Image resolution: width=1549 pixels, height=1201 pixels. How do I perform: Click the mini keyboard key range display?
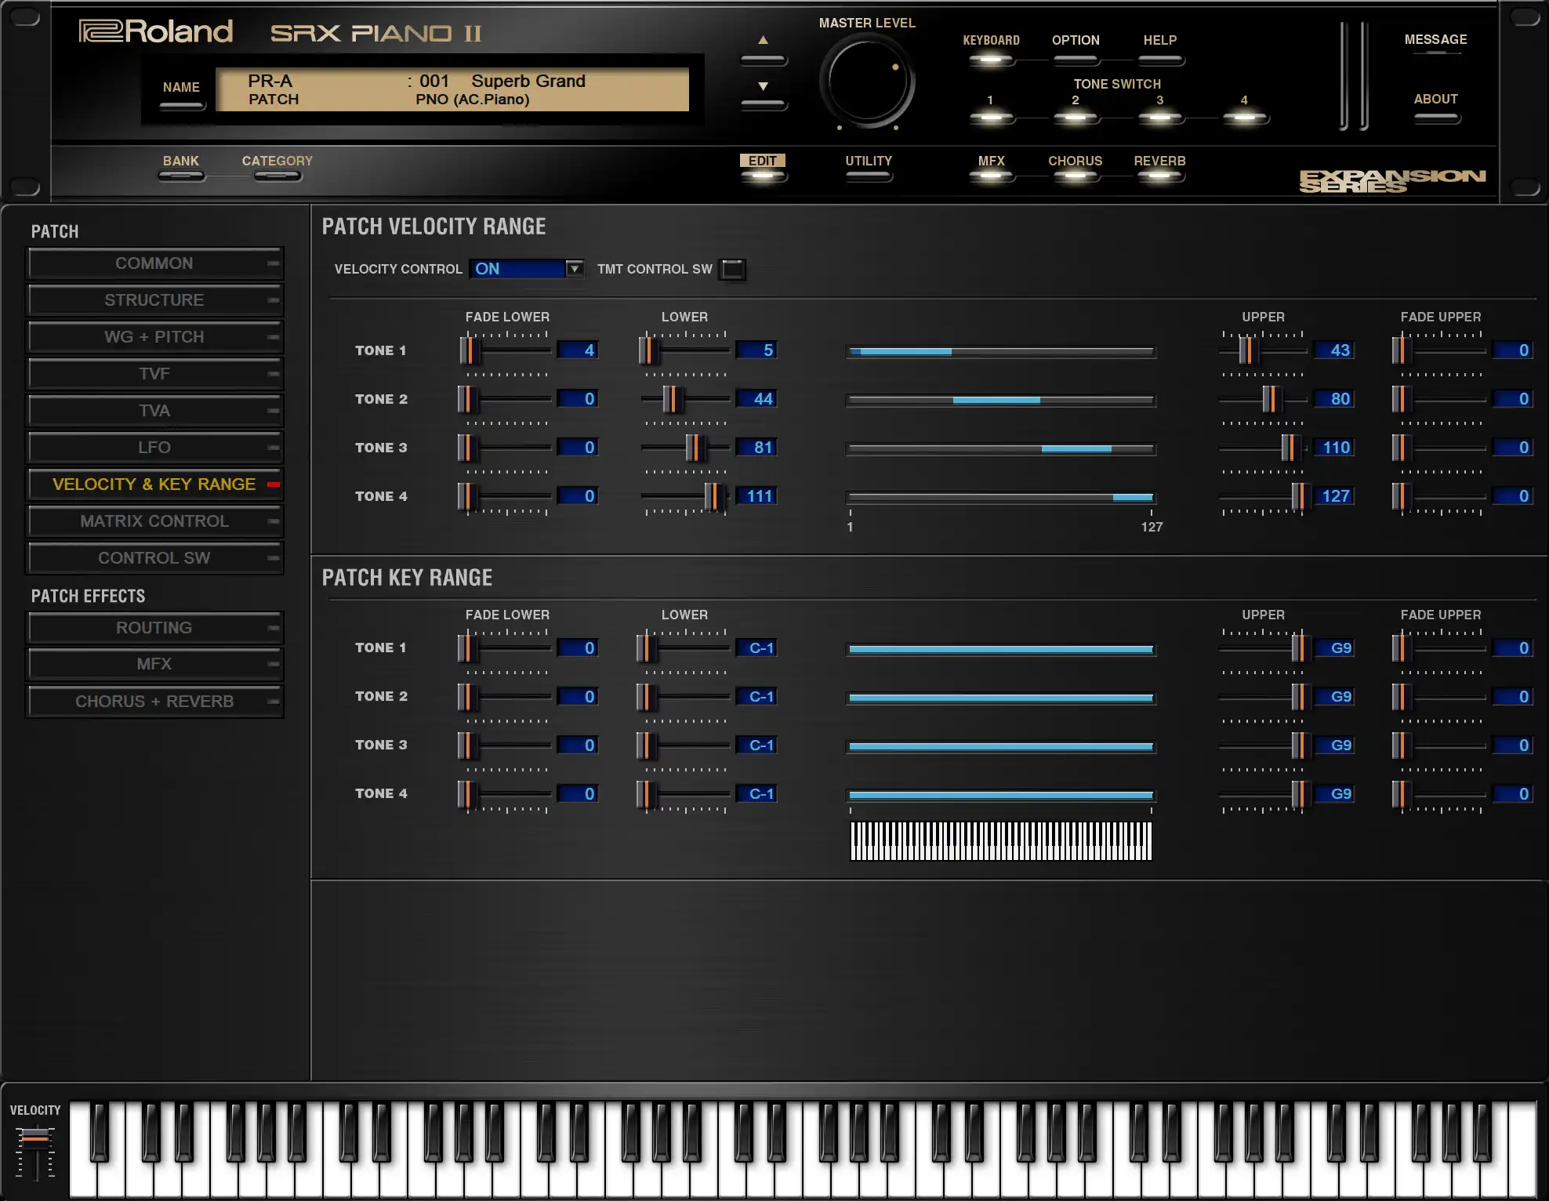coord(1001,841)
